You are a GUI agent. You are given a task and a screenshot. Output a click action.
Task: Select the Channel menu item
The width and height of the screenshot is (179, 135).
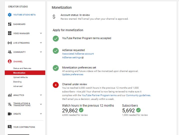(x=18, y=62)
